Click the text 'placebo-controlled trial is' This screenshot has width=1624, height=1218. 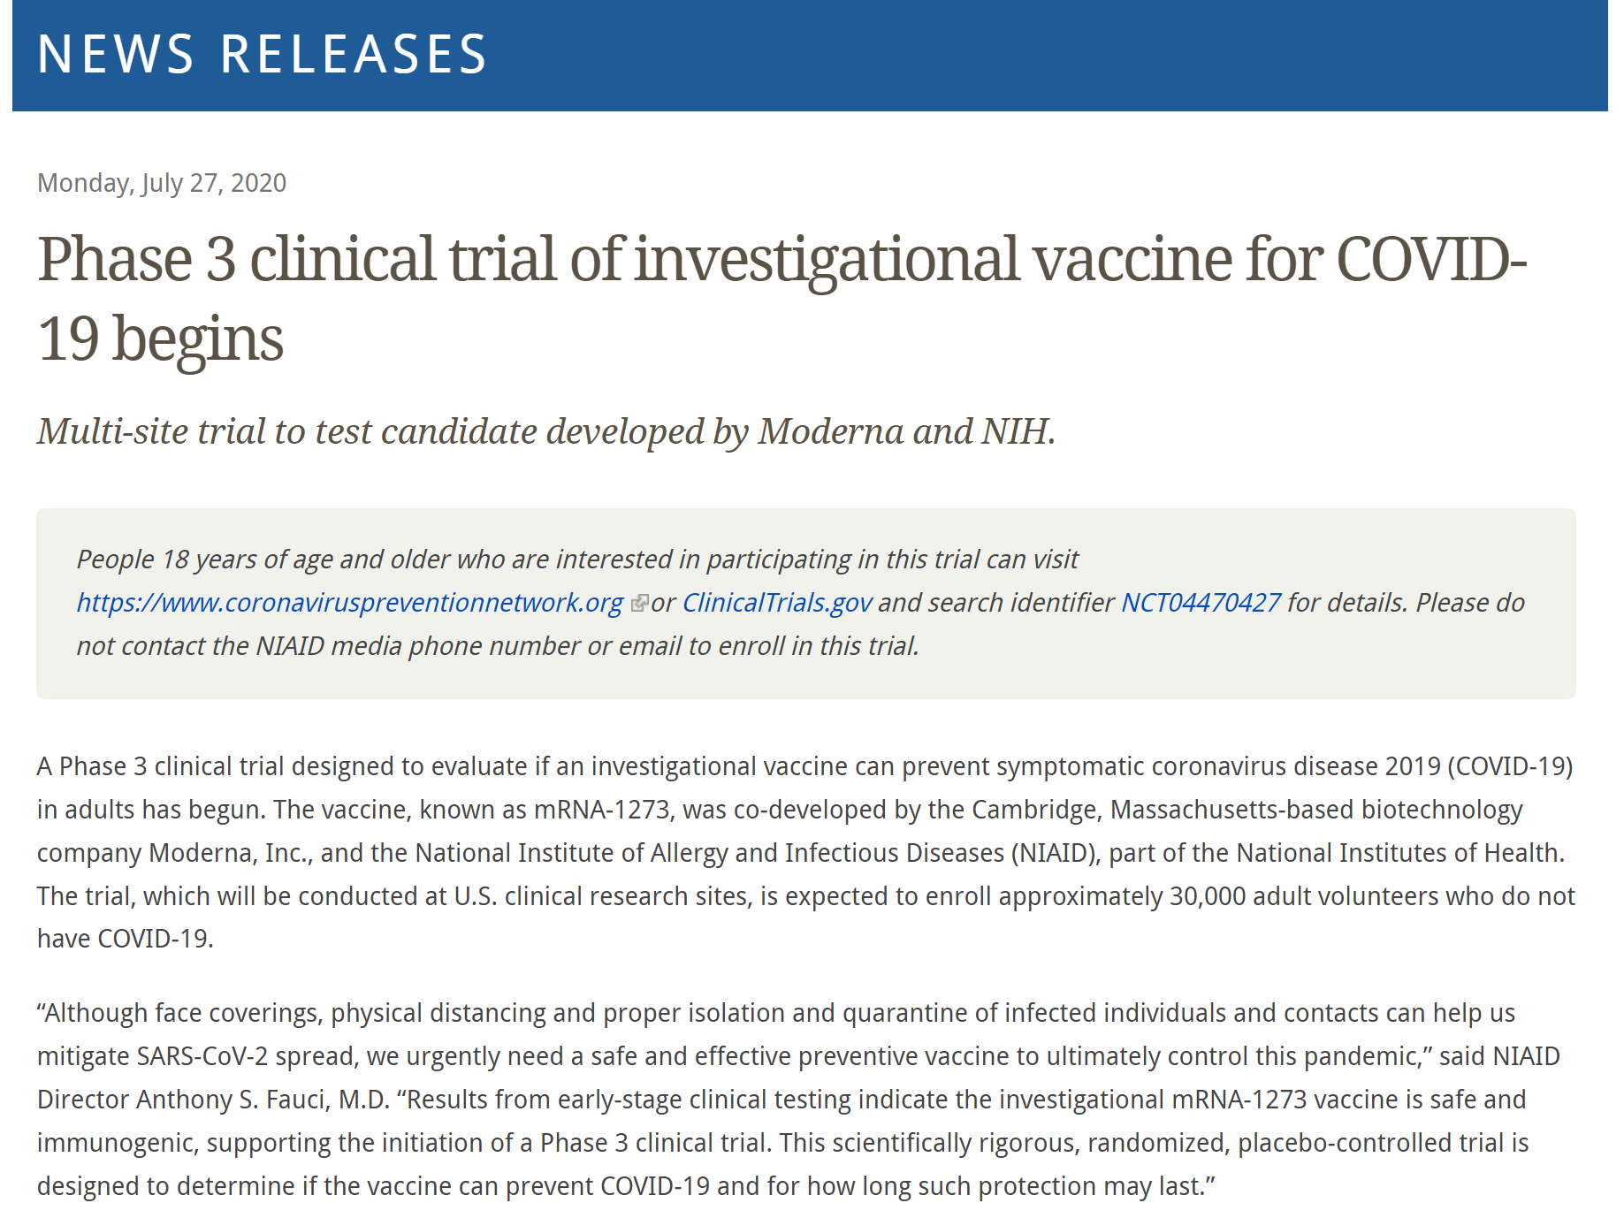[x=1383, y=1143]
